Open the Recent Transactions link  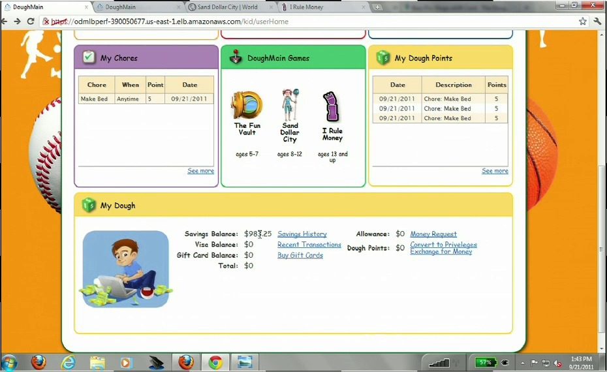point(309,244)
